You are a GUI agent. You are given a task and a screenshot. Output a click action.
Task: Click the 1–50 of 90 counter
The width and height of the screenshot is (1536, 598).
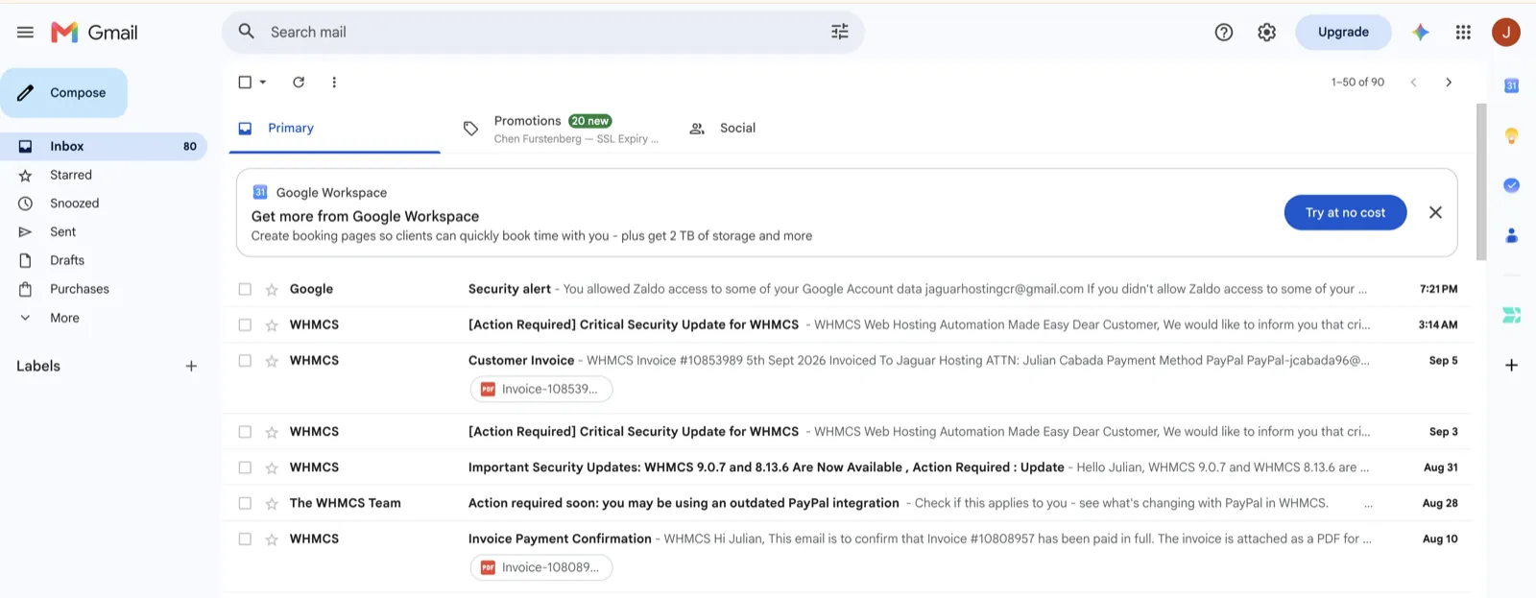[1357, 82]
